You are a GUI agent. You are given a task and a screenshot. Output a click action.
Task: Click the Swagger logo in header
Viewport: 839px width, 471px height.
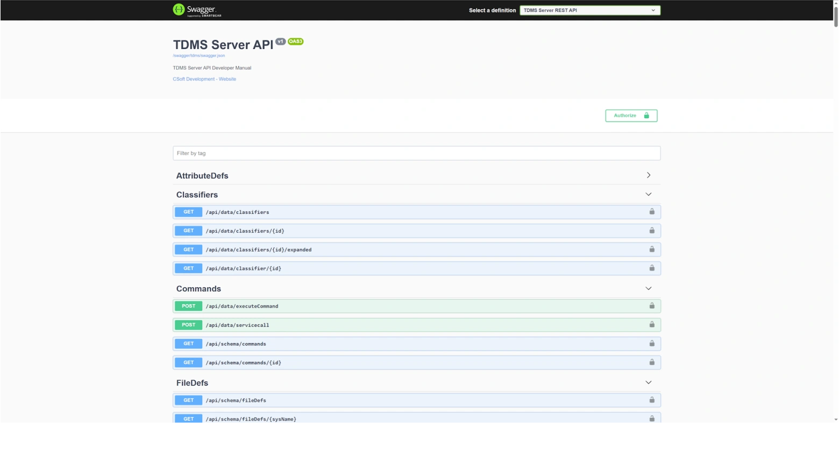pos(197,10)
